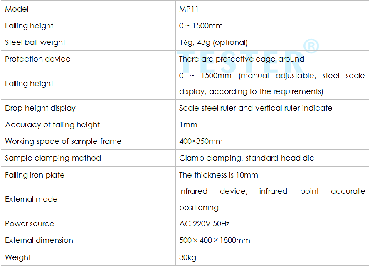This screenshot has width=370, height=267.
Task: Click the Sample clamping method label
Action: click(53, 158)
